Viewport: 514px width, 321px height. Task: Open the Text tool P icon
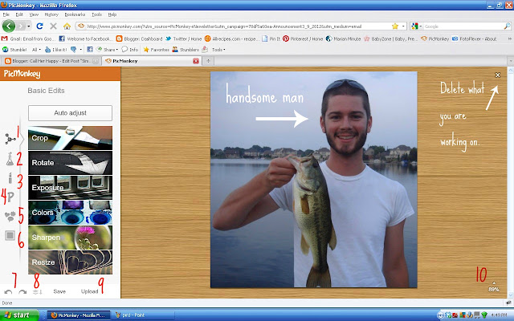pyautogui.click(x=10, y=197)
